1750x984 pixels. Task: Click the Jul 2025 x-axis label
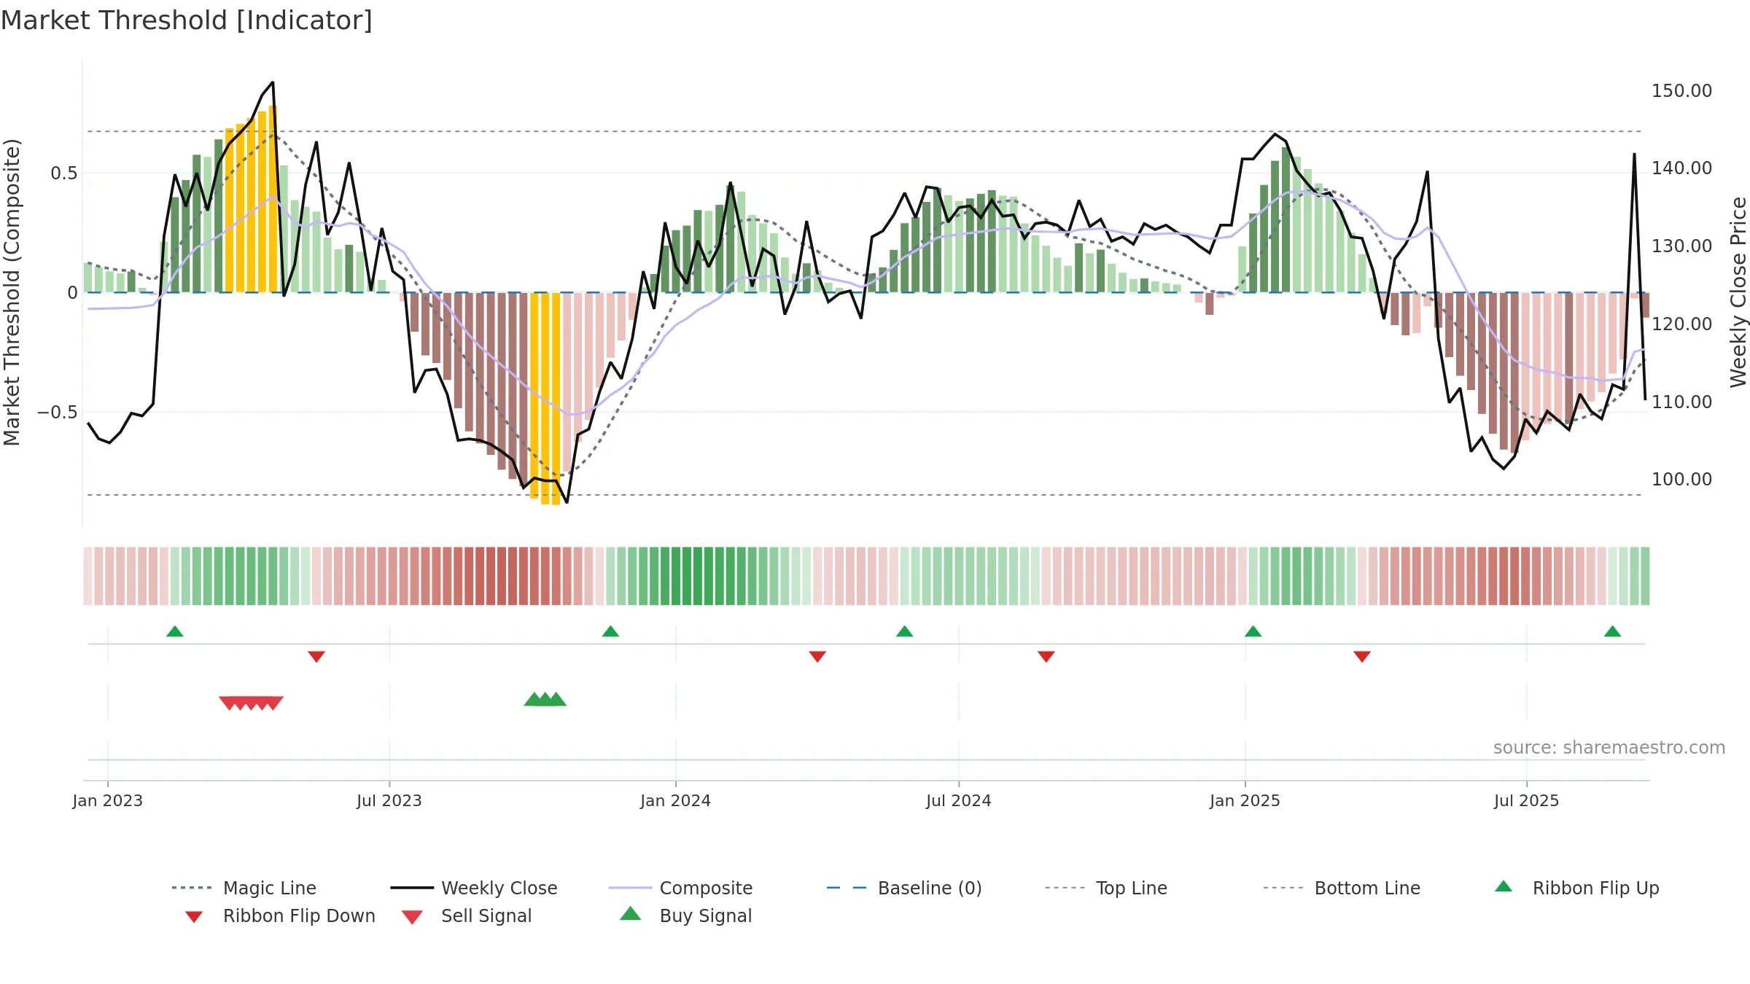pos(1527,801)
